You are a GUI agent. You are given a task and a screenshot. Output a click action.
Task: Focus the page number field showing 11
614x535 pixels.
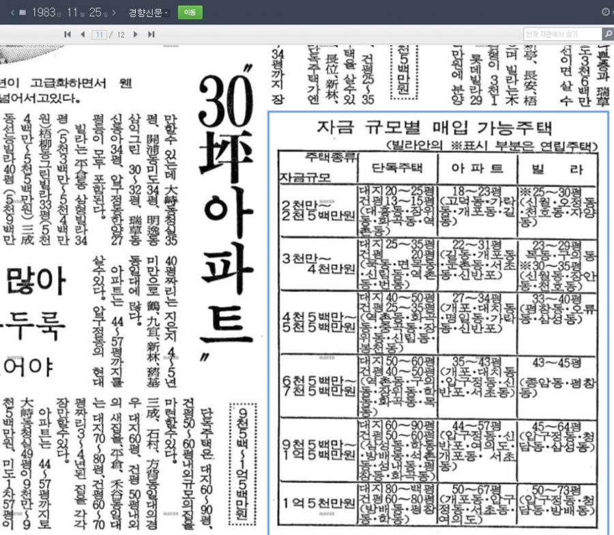coord(99,35)
